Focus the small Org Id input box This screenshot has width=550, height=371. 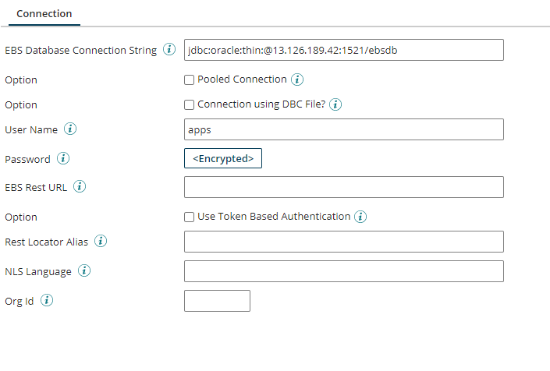217,301
